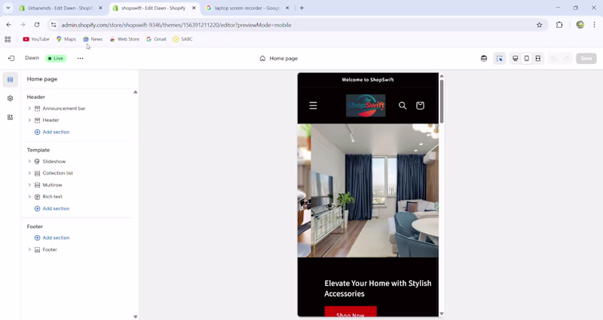The height and width of the screenshot is (320, 603).
Task: Click Add section under Header group
Action: coord(52,132)
